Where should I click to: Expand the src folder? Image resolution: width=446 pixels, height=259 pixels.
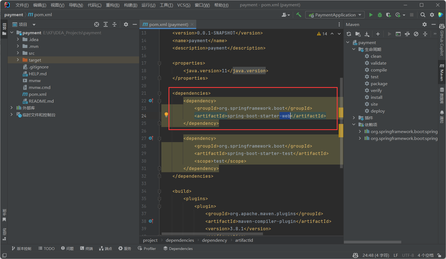pyautogui.click(x=18, y=53)
